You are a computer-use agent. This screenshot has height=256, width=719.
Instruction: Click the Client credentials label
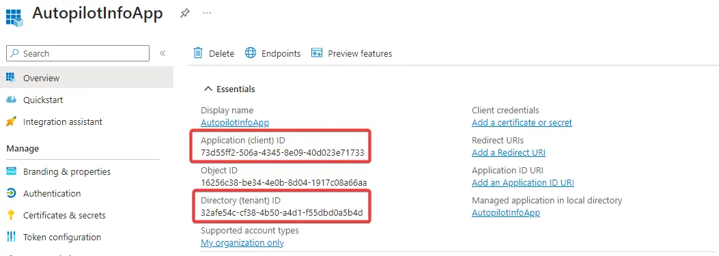click(x=505, y=110)
